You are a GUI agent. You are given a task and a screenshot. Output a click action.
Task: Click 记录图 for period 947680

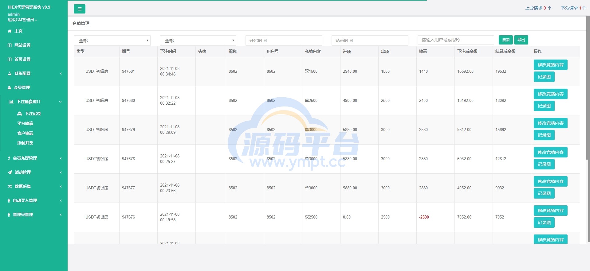(x=544, y=106)
